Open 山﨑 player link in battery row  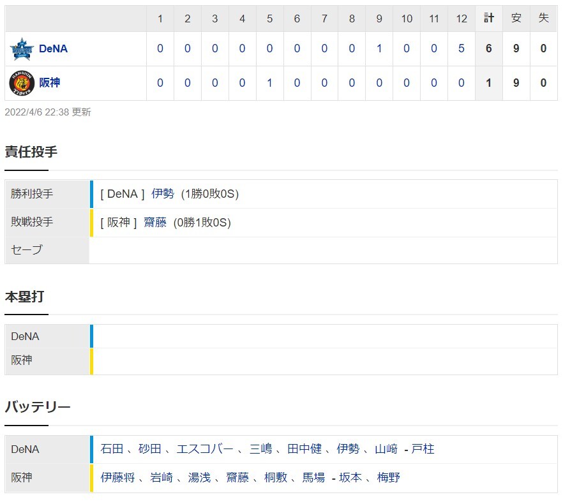386,448
